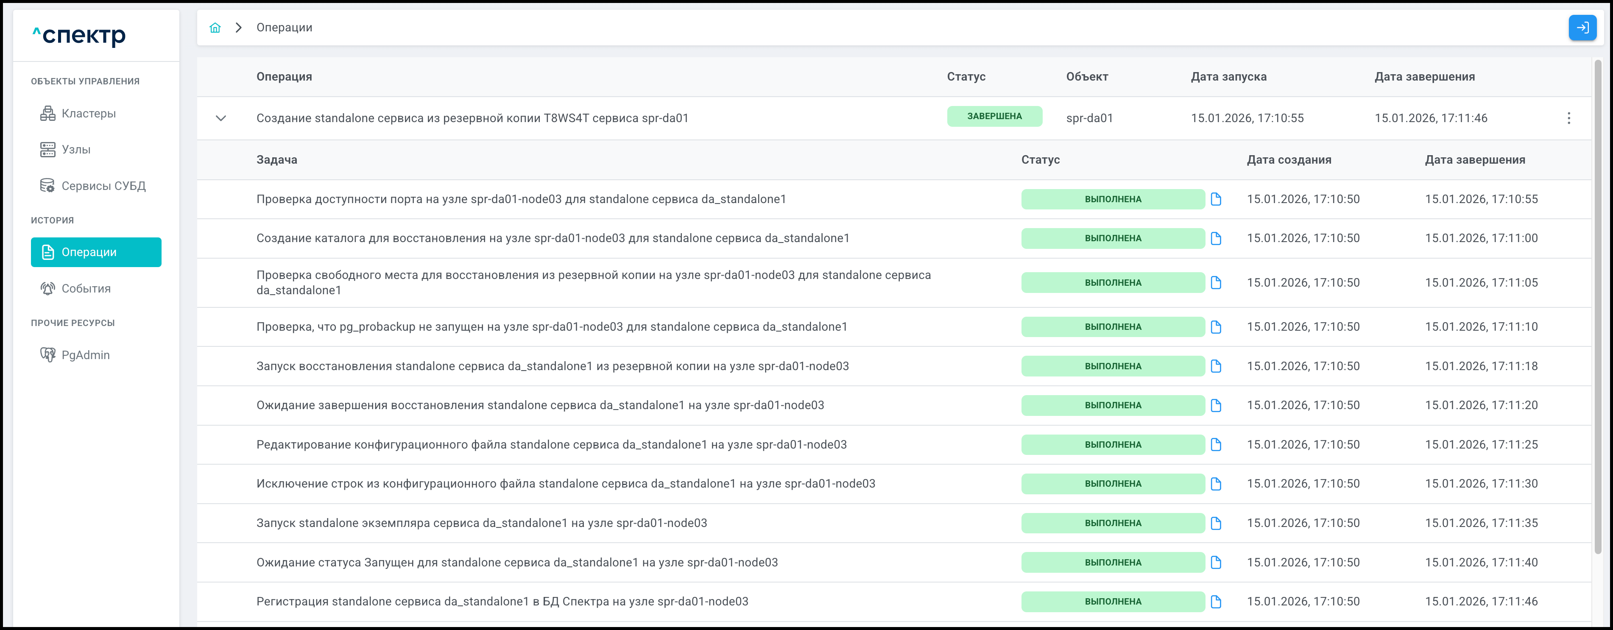Open log file for standalone instance launch task
This screenshot has height=630, width=1613.
pyautogui.click(x=1215, y=523)
